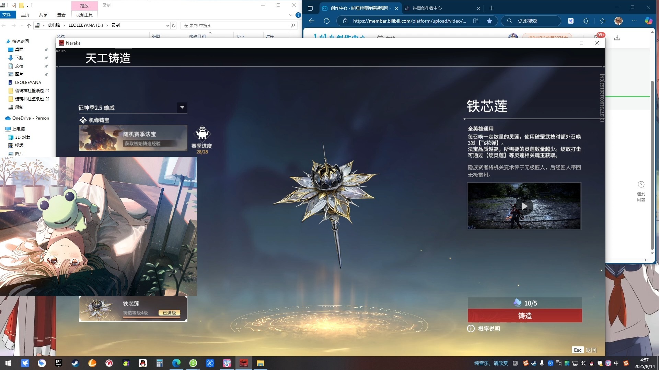Image resolution: width=659 pixels, height=370 pixels.
Task: Click File Explorer help question icon
Action: coord(298,15)
